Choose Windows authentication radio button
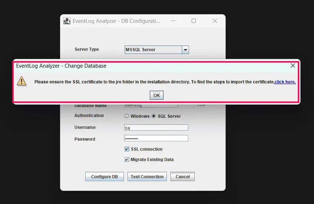314x204 pixels. (126, 116)
